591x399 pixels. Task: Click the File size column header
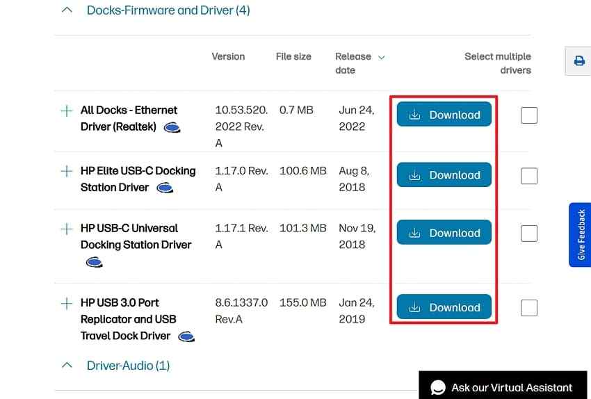click(293, 56)
